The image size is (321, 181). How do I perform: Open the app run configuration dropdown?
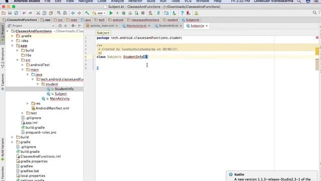point(99,13)
